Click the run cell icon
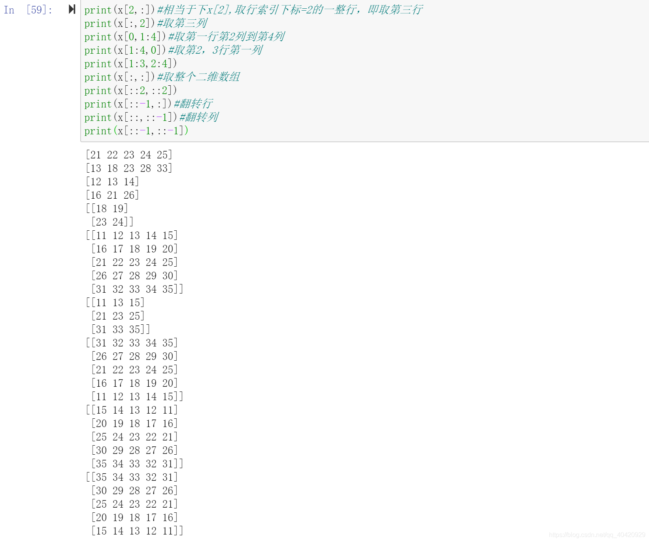 click(x=72, y=9)
